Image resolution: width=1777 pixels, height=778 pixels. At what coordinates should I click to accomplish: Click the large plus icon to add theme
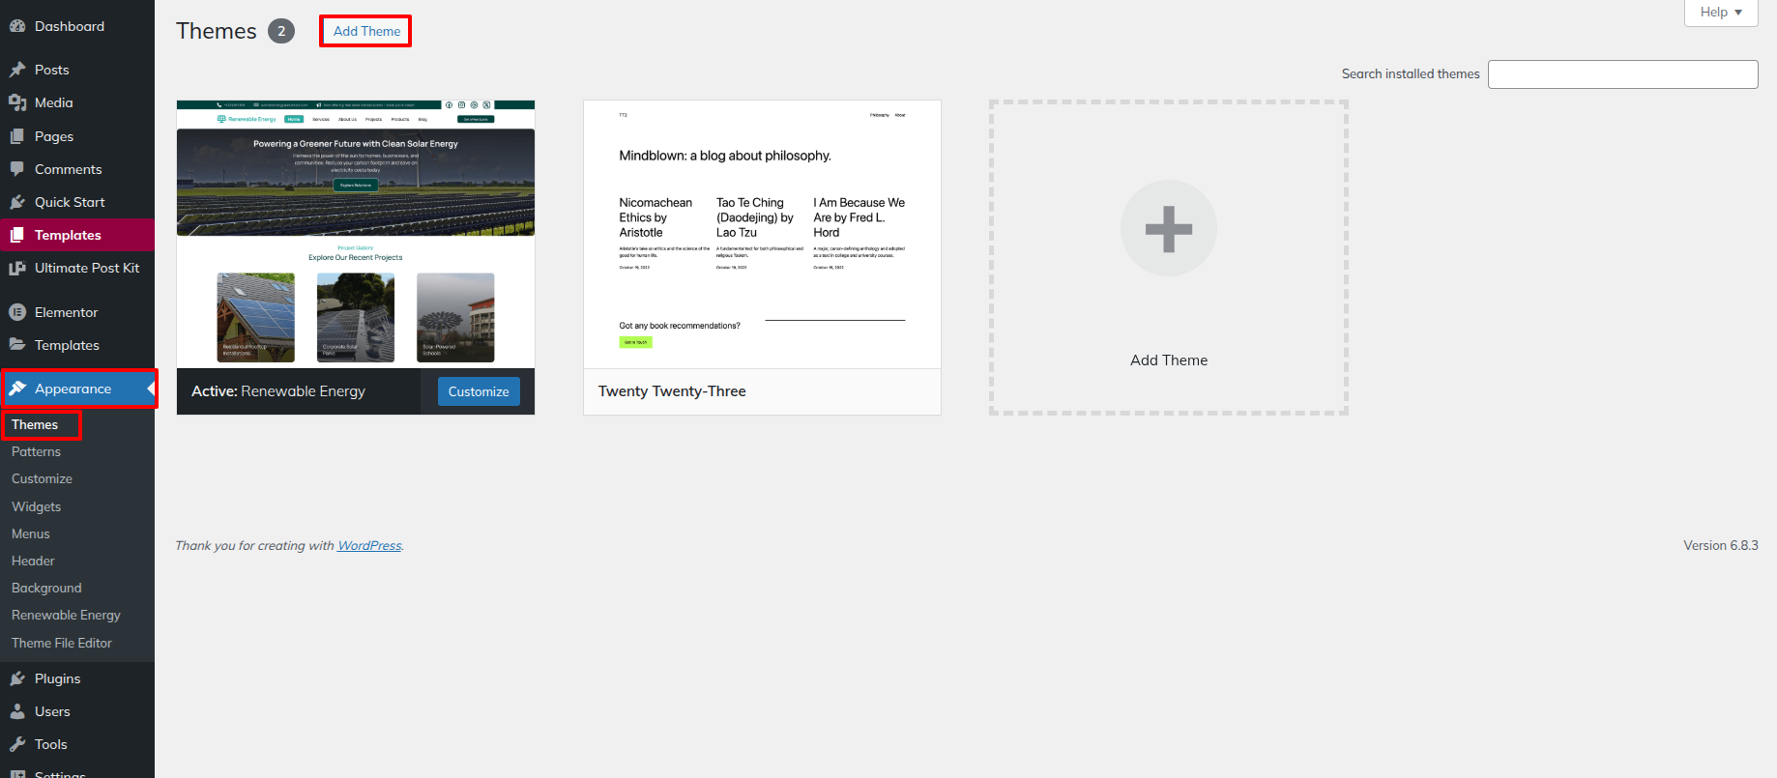pos(1168,229)
